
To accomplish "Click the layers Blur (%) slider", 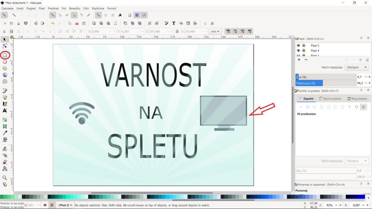I will coord(326,77).
